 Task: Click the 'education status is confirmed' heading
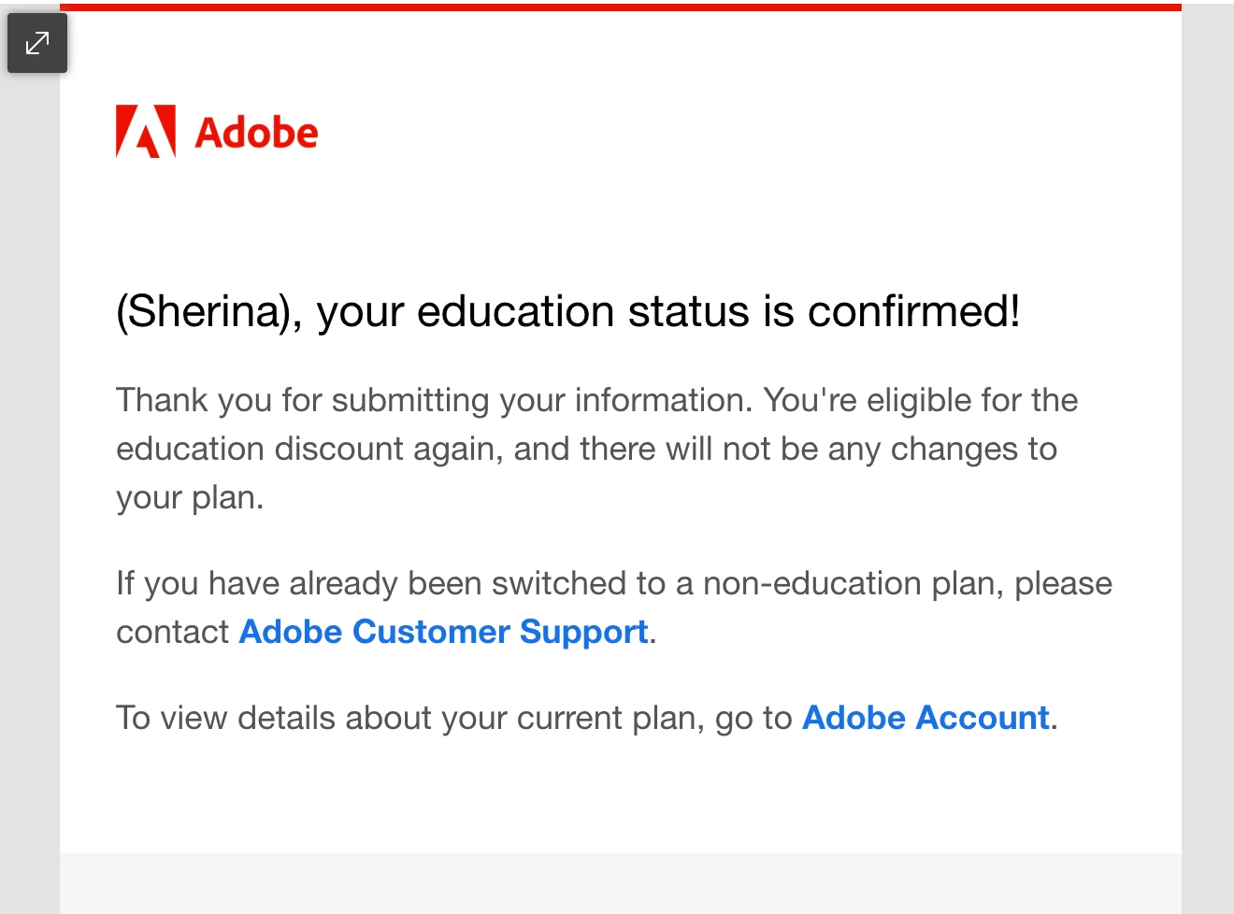[567, 311]
